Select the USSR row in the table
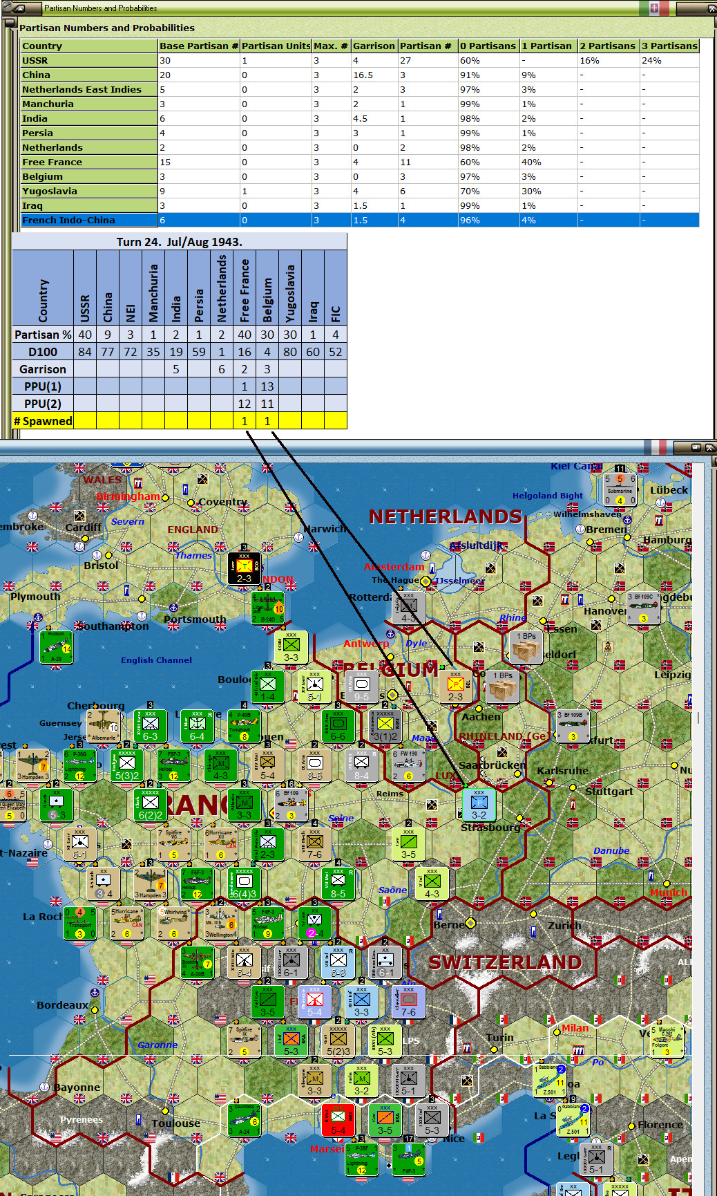The image size is (717, 1196). point(359,60)
